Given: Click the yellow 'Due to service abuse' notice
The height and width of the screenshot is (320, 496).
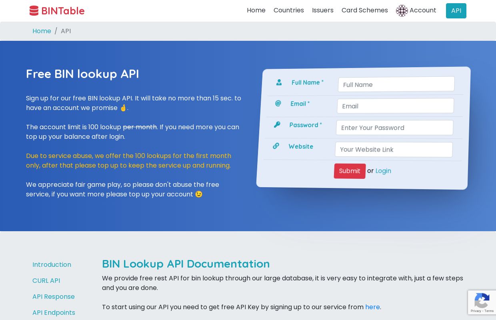Looking at the screenshot, I should coord(129,161).
